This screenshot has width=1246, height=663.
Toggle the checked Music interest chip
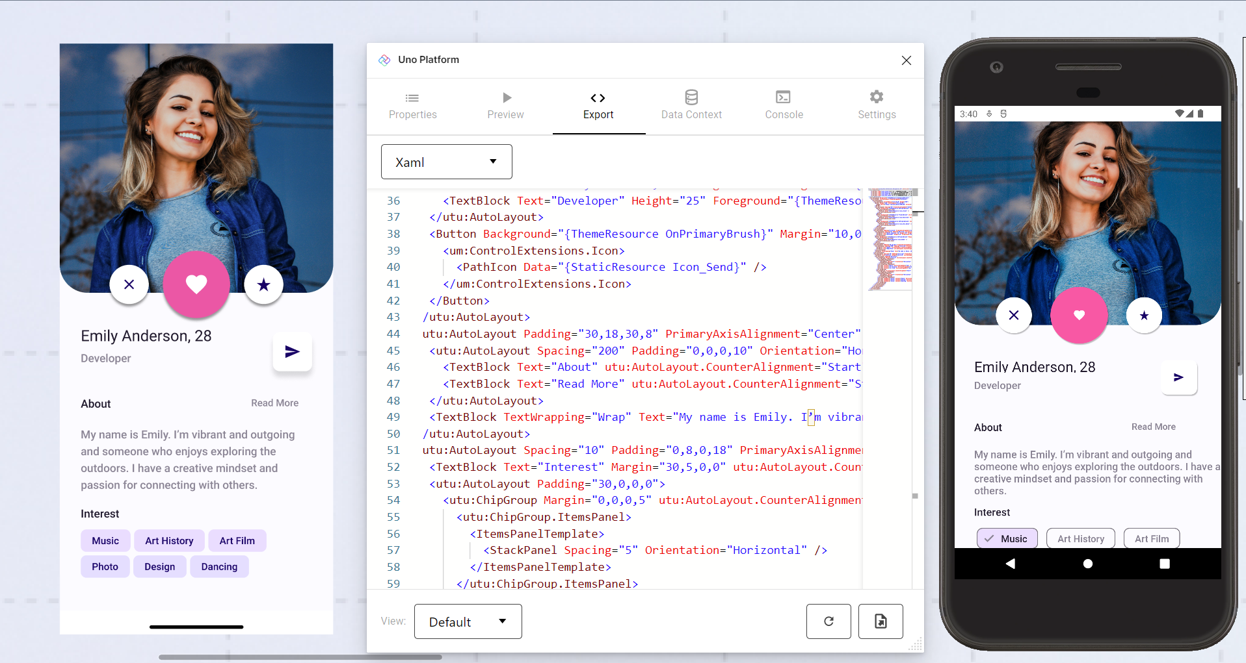point(1007,538)
